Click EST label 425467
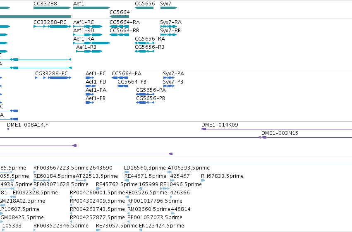 (x=180, y=176)
